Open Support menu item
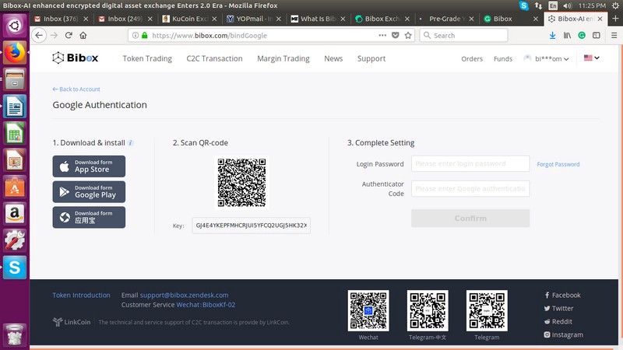The image size is (623, 350). pos(371,58)
